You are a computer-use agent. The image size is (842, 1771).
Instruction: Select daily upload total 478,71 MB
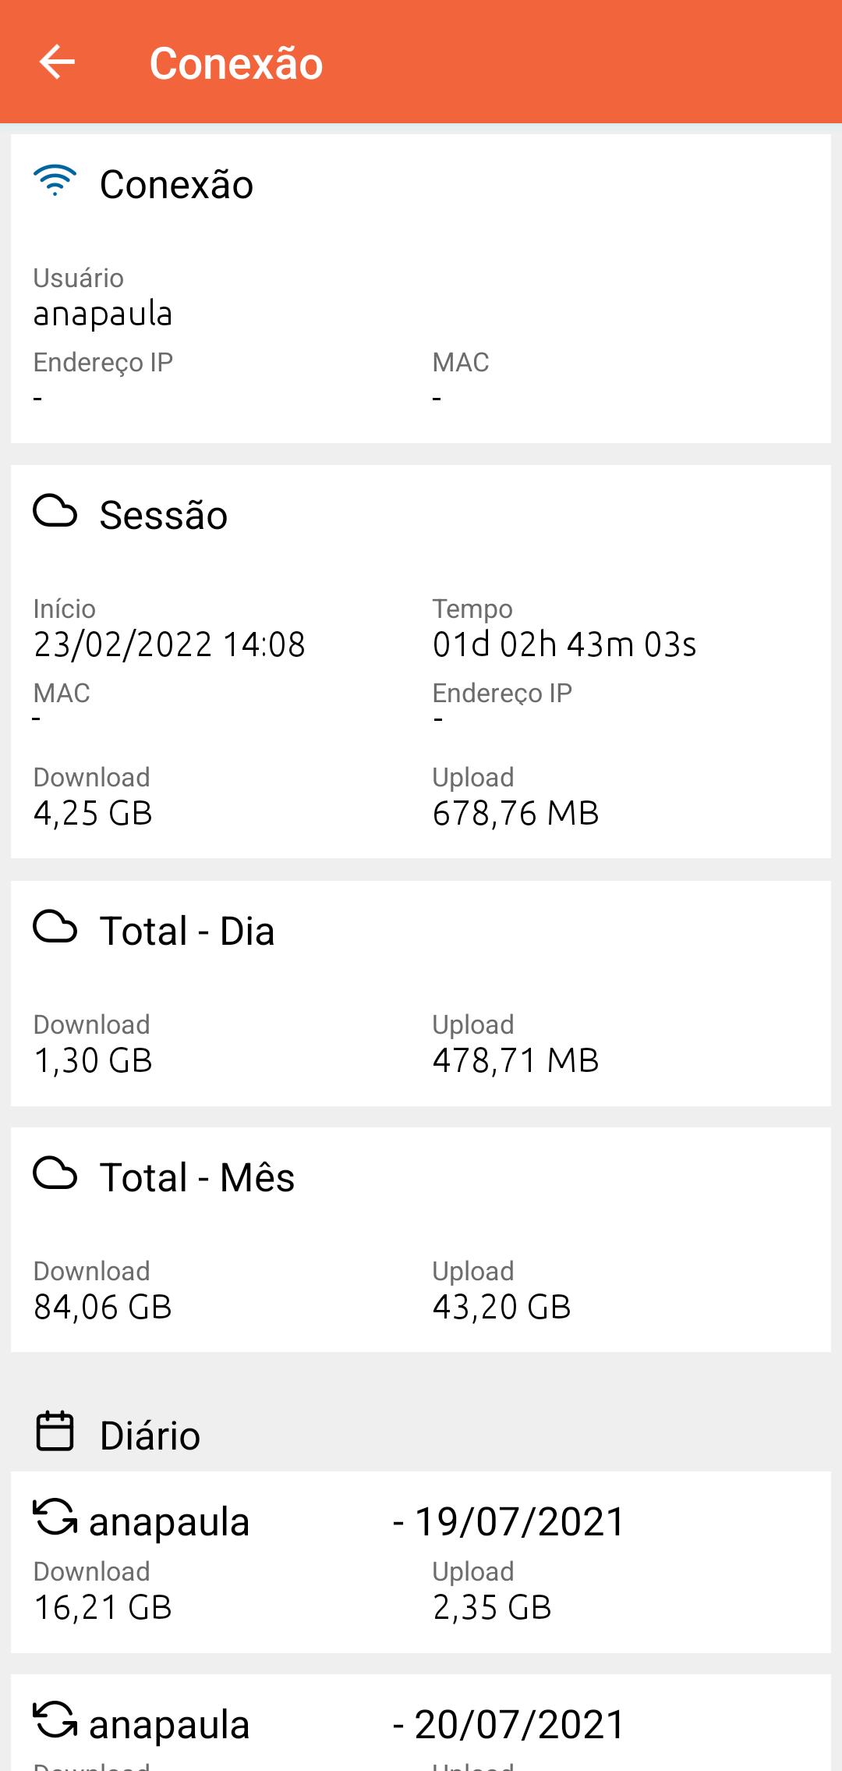point(516,1061)
